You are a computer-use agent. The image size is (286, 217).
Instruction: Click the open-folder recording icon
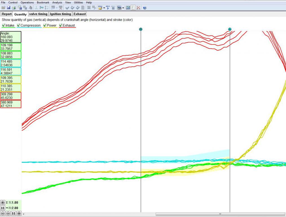[x=100, y=8]
